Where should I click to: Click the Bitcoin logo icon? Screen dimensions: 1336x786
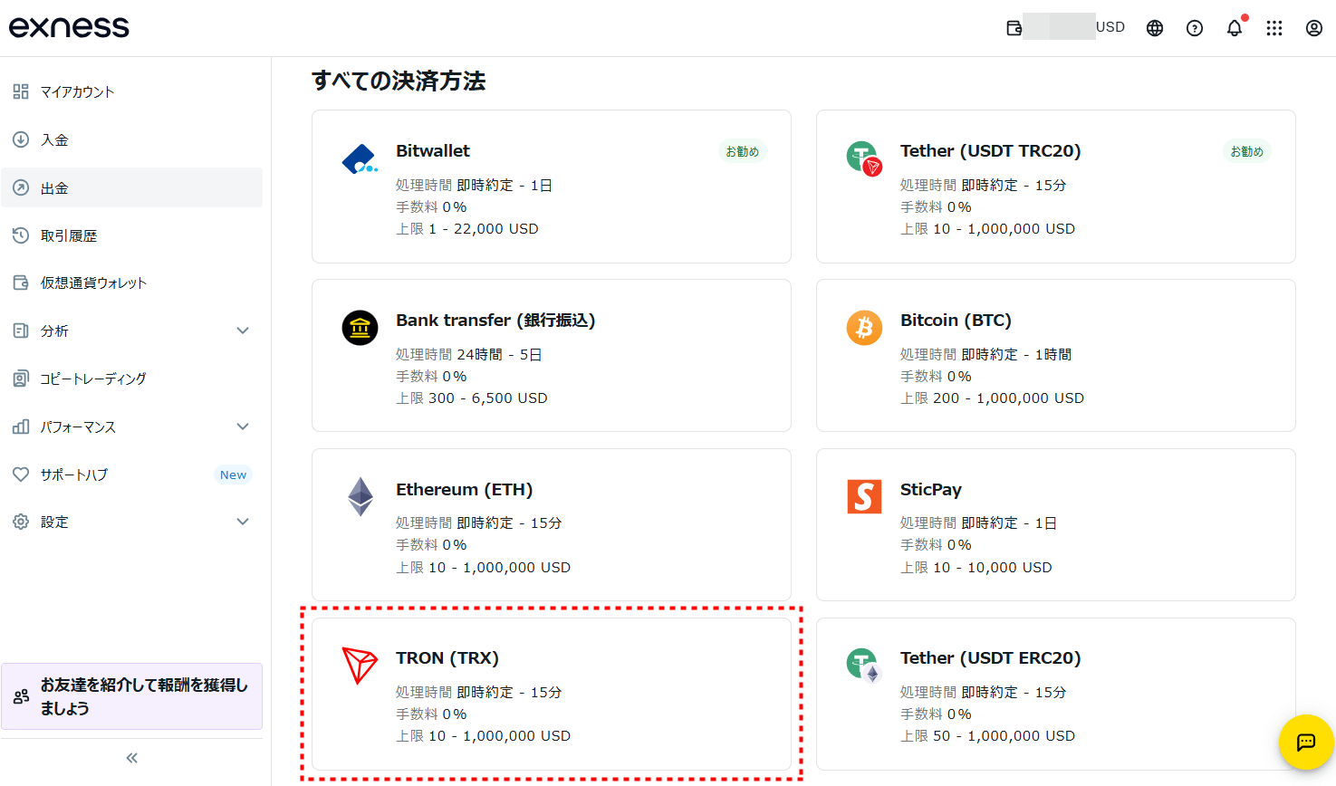[x=864, y=328]
